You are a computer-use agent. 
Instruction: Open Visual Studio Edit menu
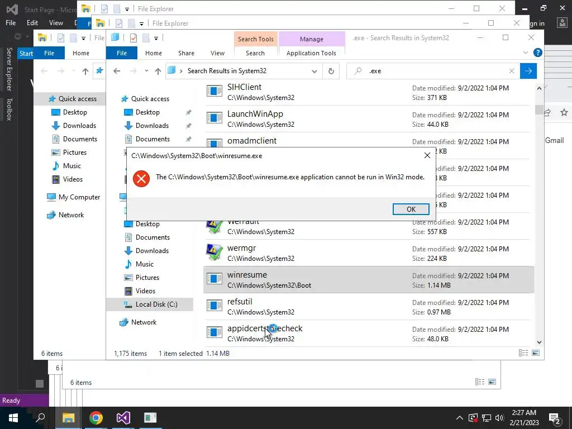pyautogui.click(x=32, y=22)
